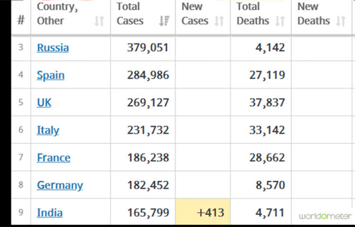Viewport: 355px width, 227px height.
Task: Open the India country link
Action: [50, 212]
